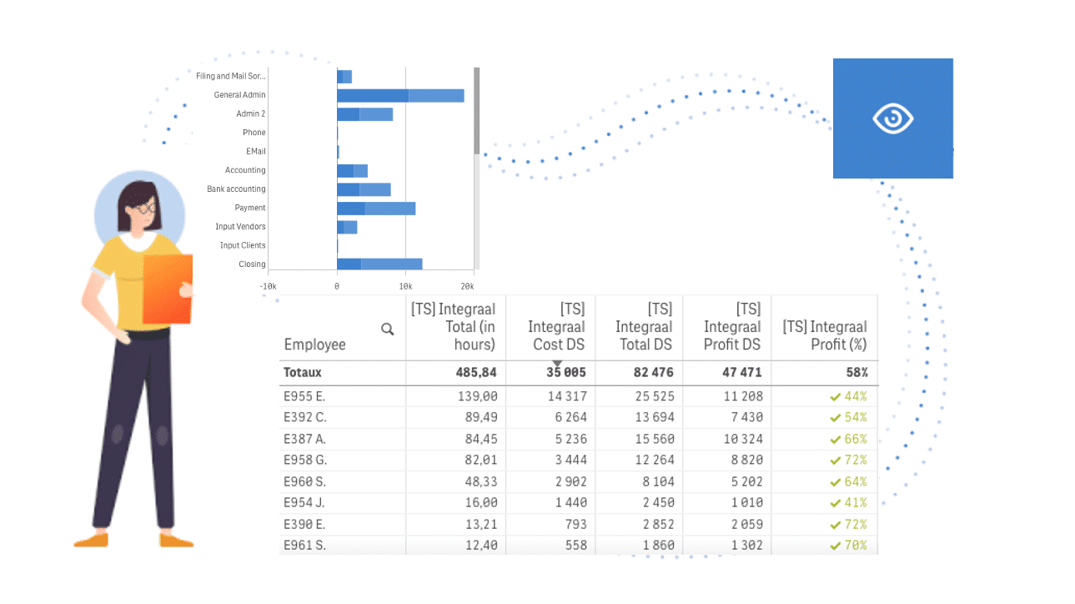The height and width of the screenshot is (604, 1075).
Task: Select employee E387 A. in the table
Action: [x=305, y=440]
